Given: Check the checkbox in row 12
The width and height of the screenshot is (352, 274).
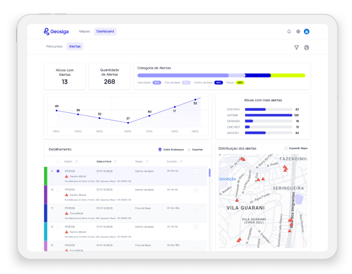Looking at the screenshot, I should pos(58,226).
